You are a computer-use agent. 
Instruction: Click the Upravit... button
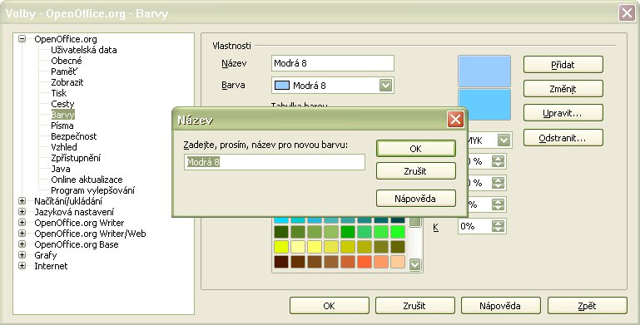click(563, 113)
